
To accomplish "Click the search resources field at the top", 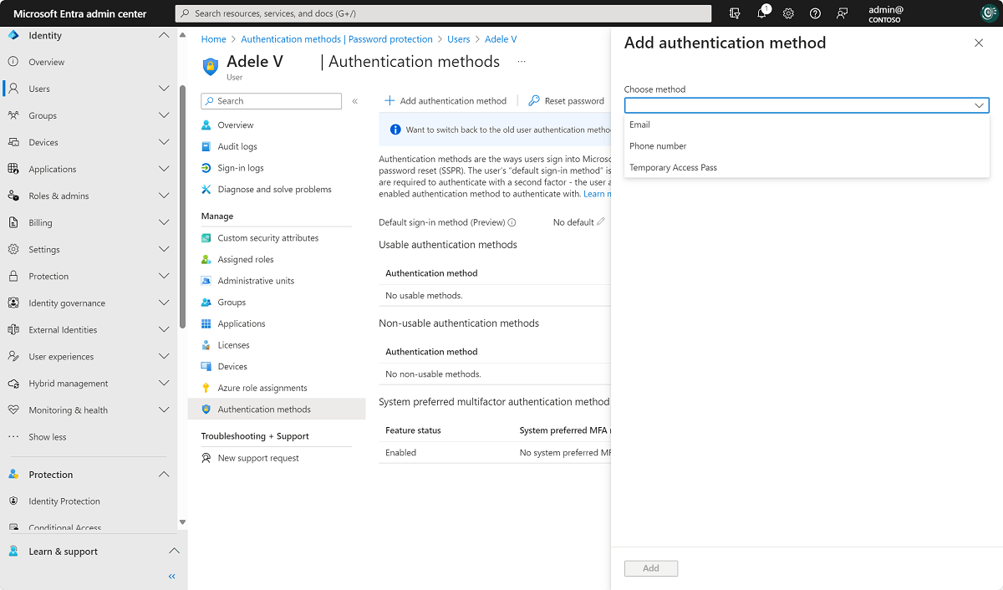I will [441, 13].
